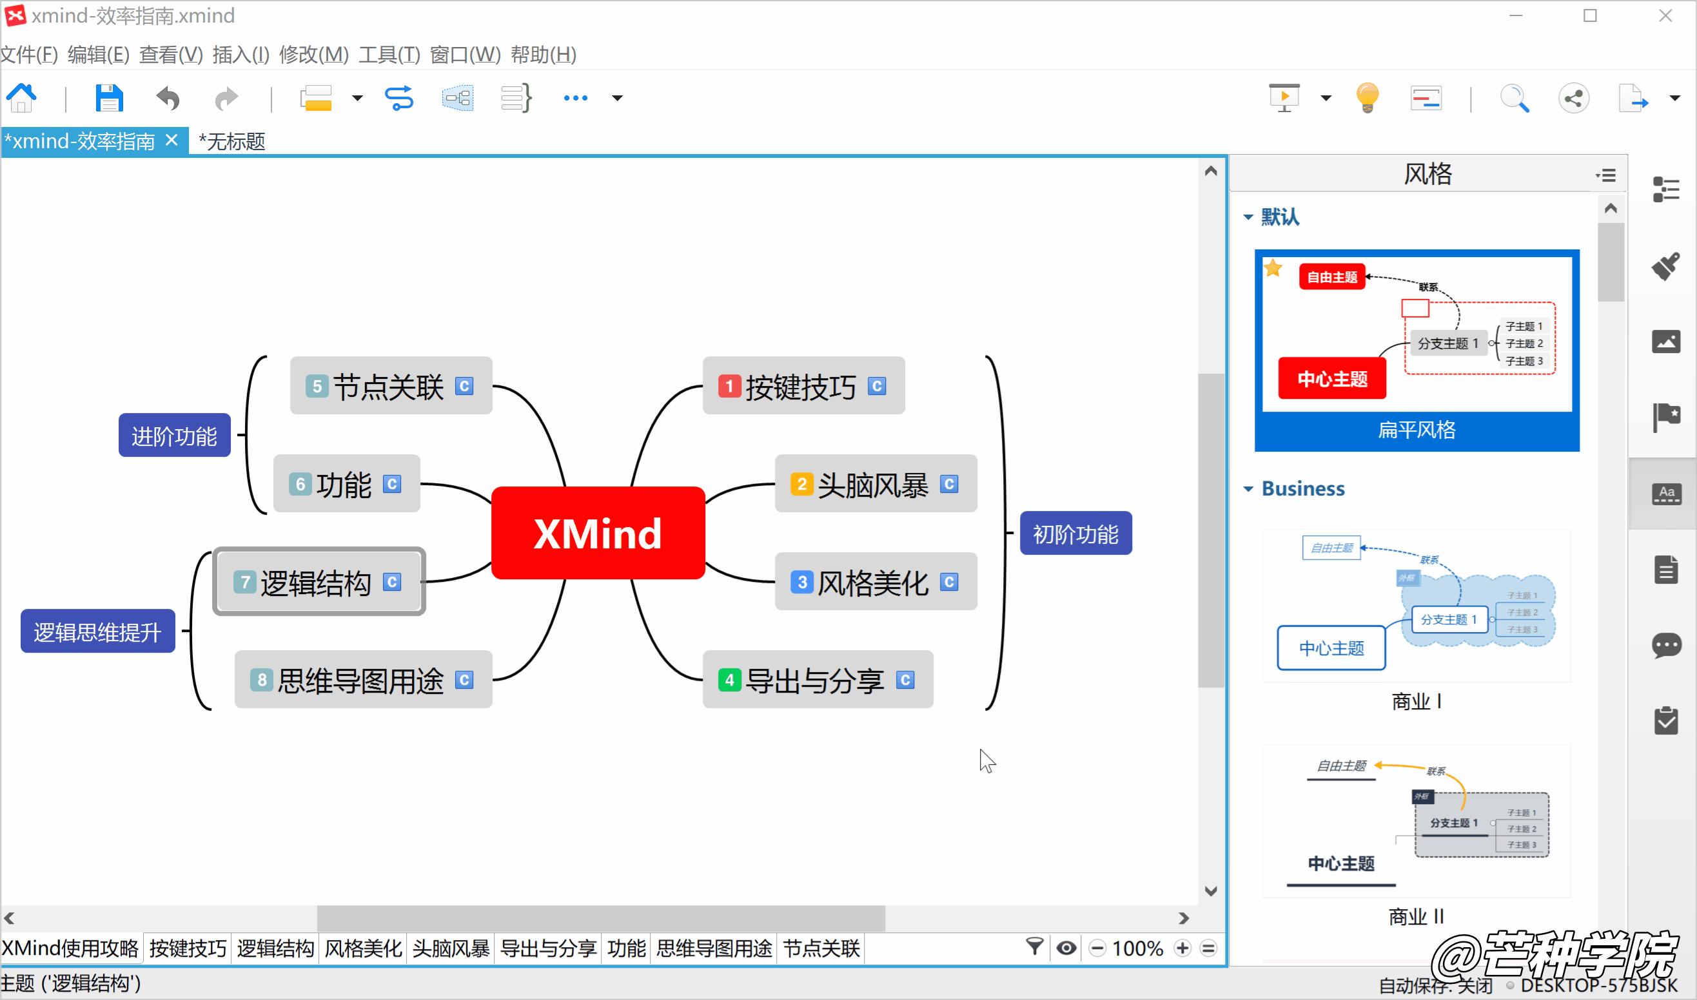The width and height of the screenshot is (1697, 1000).
Task: Collapse the 默认 style section
Action: [1248, 217]
